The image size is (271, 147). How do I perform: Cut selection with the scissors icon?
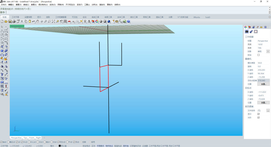[22, 21]
